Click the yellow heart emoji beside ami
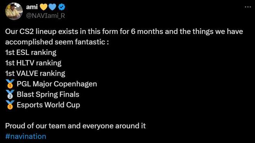255x143 pixels. 44,7
